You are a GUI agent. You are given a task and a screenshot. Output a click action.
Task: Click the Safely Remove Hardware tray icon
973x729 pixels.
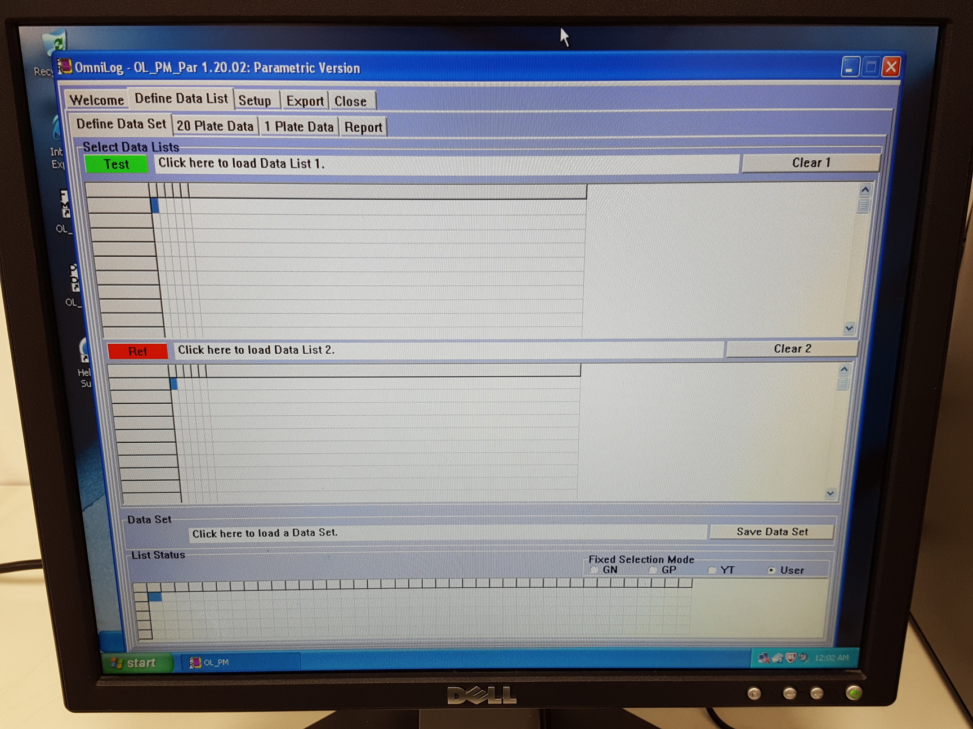(x=778, y=658)
